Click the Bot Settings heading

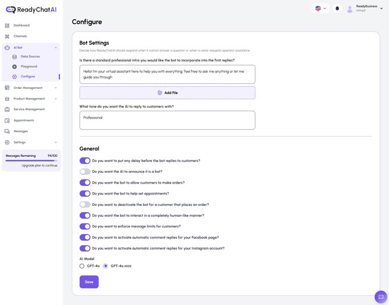pyautogui.click(x=94, y=43)
